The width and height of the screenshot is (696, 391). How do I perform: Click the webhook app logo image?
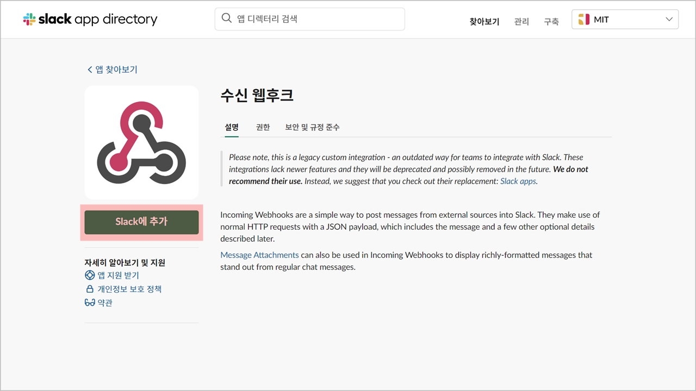tap(141, 142)
